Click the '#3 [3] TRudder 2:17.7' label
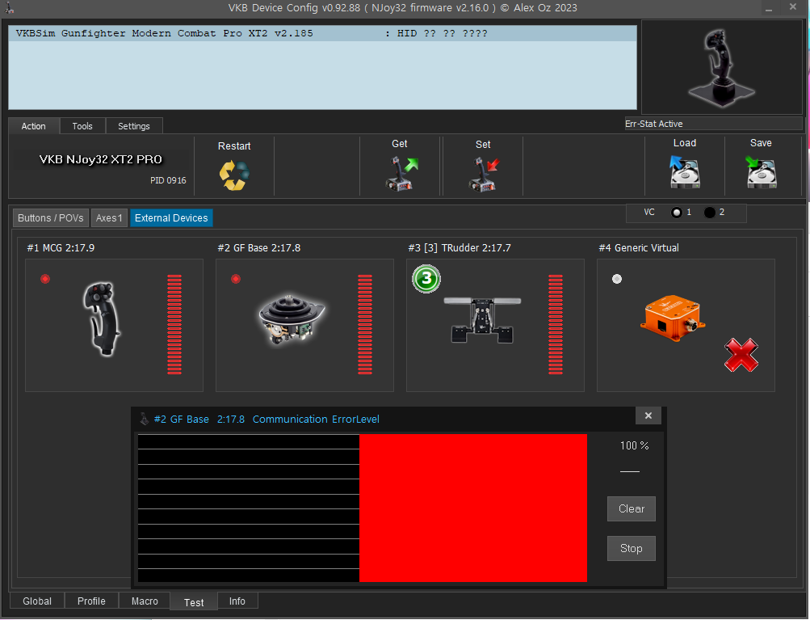Screen dimensions: 810x620 coord(460,247)
